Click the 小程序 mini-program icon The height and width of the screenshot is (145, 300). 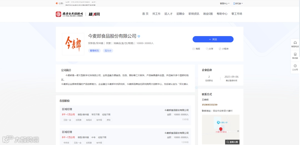point(220,49)
